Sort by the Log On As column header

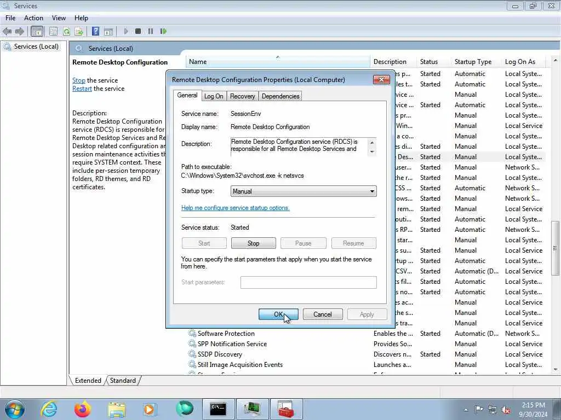tap(524, 62)
